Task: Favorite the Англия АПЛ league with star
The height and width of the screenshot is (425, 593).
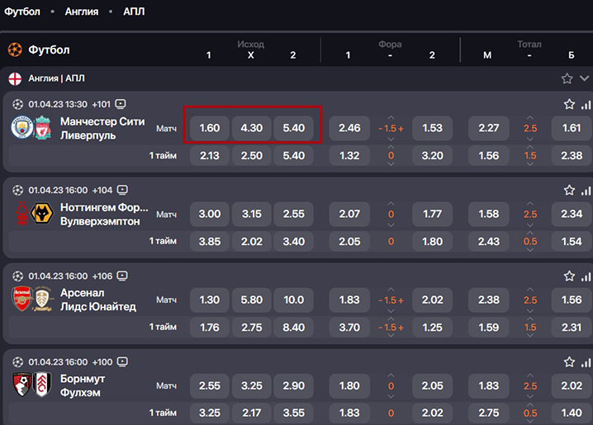Action: (x=567, y=78)
